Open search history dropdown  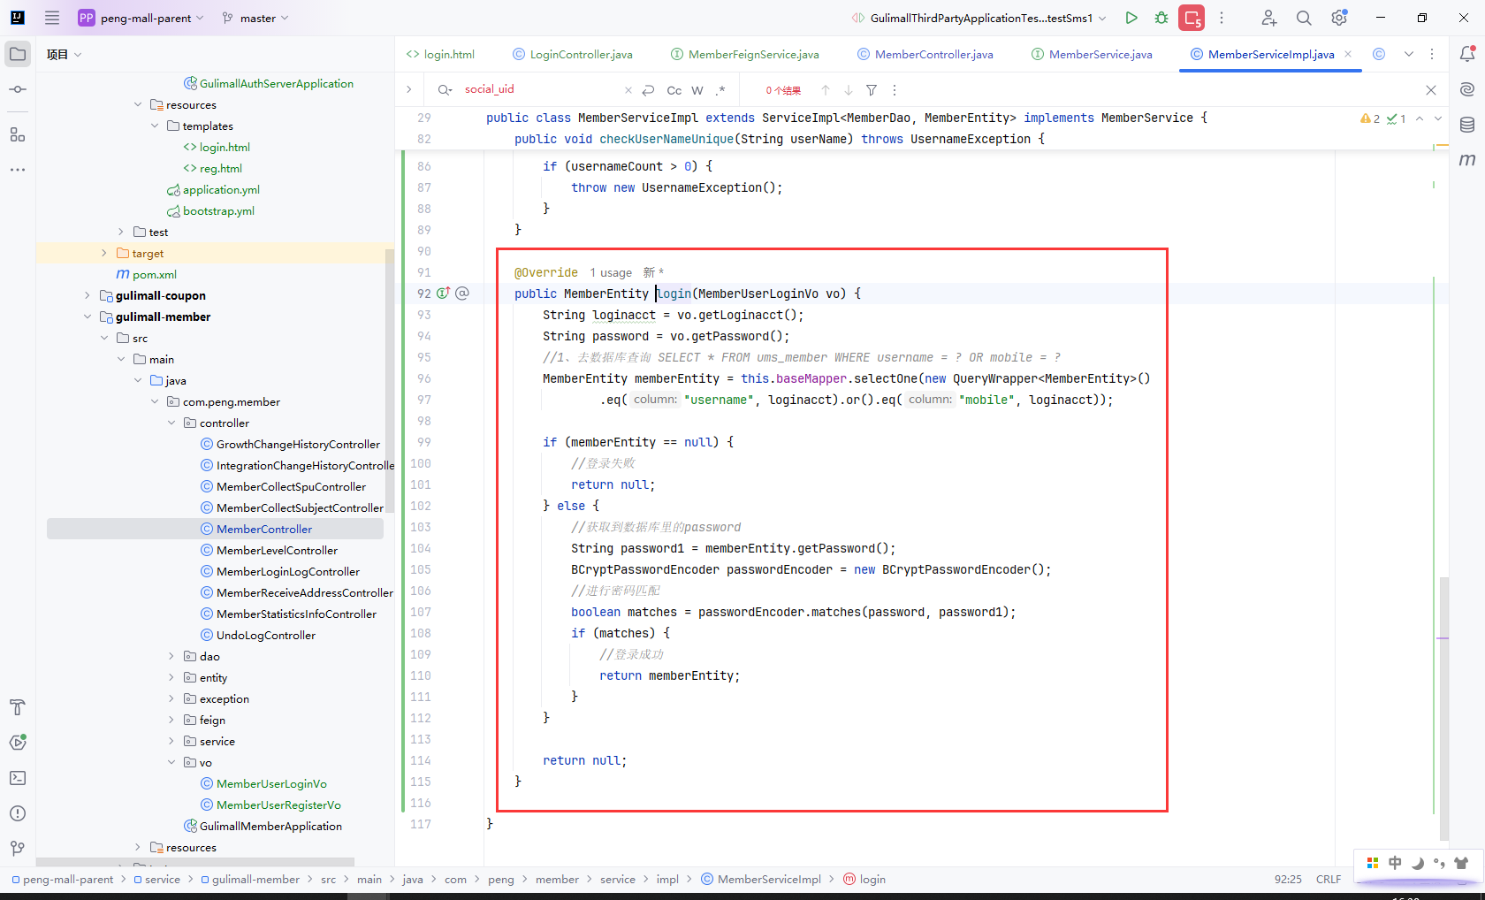pos(445,89)
